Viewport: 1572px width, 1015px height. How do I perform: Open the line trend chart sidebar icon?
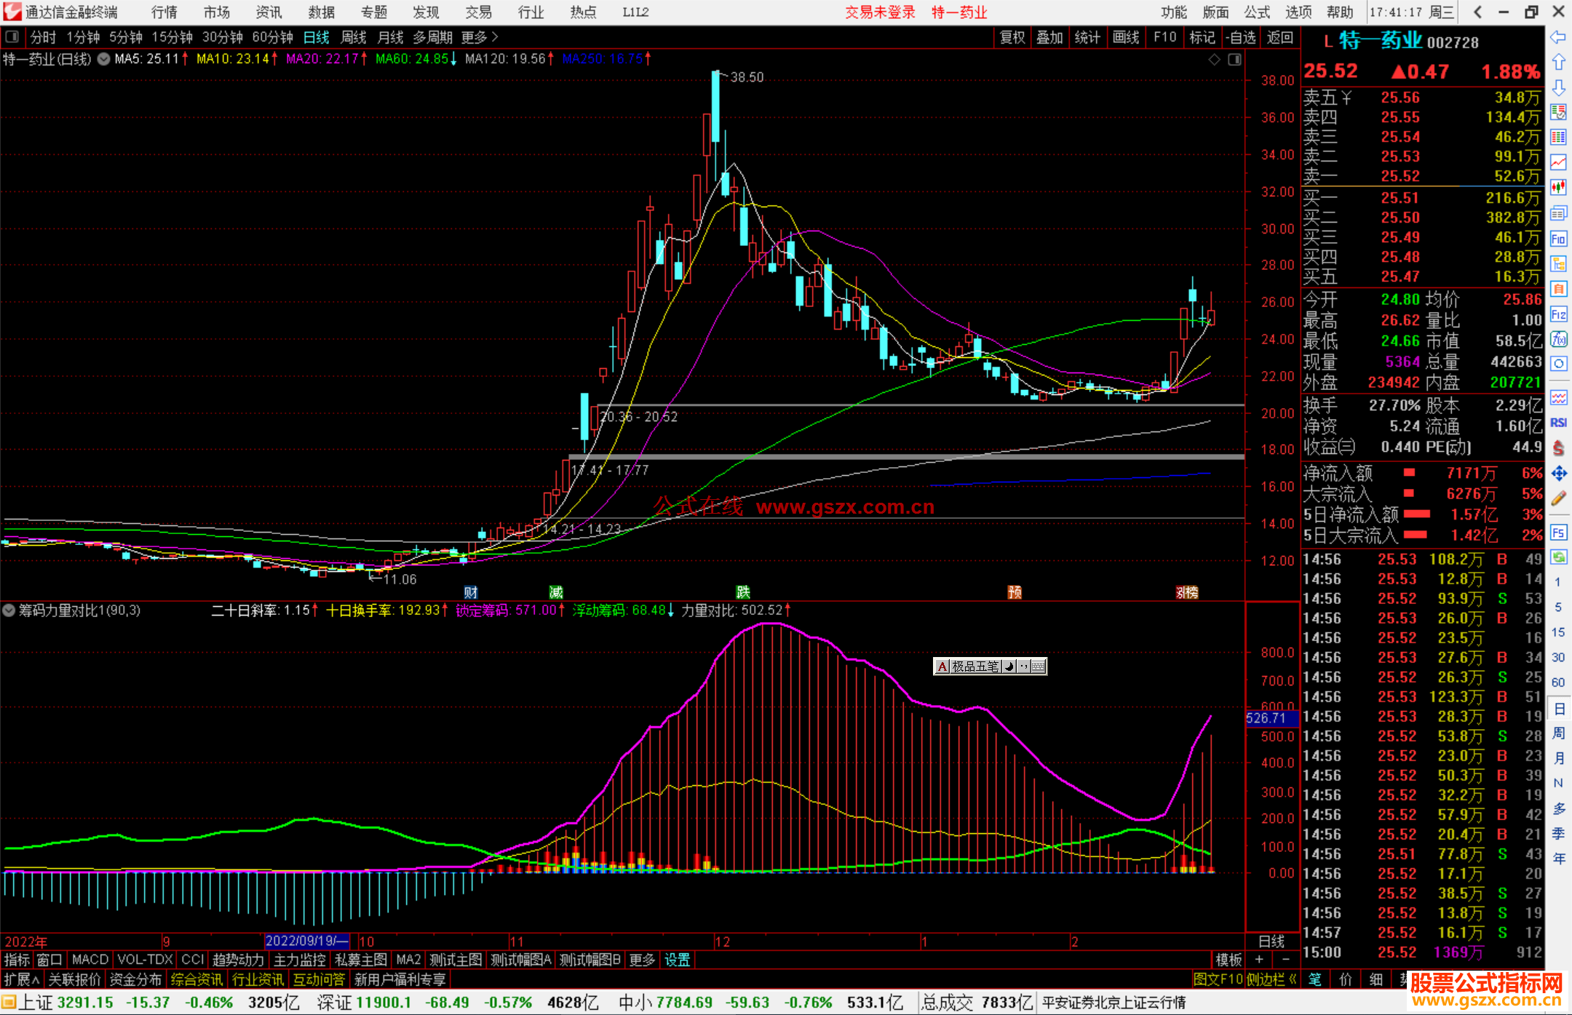[1558, 162]
